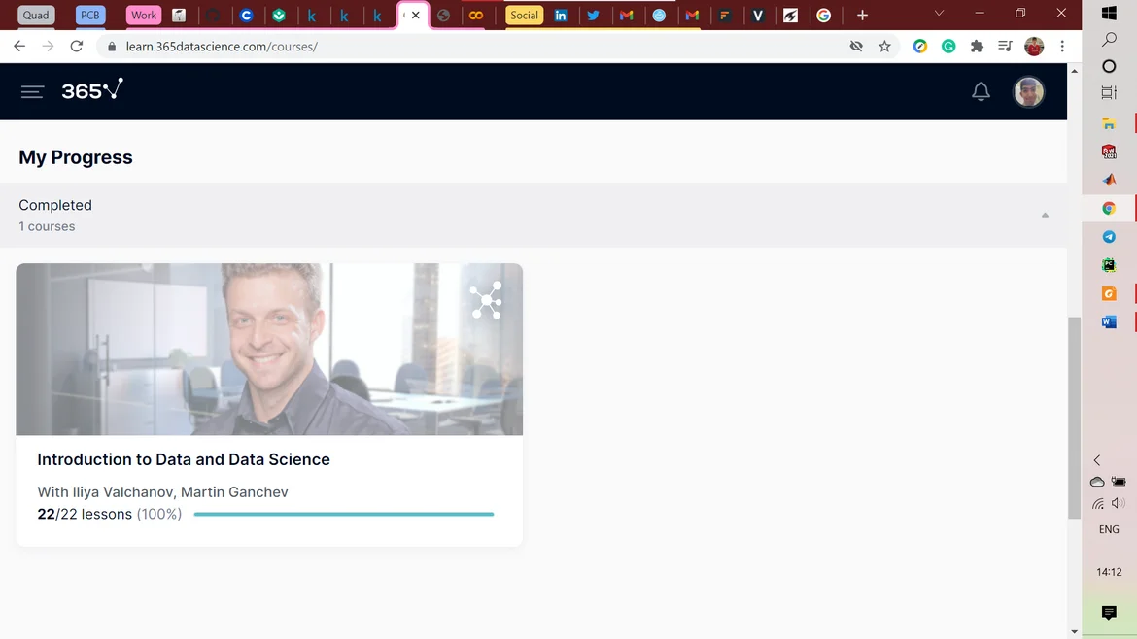This screenshot has width=1137, height=639.
Task: Open the hamburger navigation menu
Action: [x=32, y=91]
